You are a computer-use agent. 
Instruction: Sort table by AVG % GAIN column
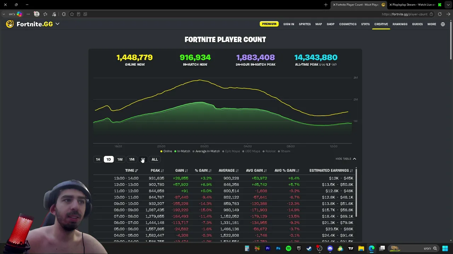tap(287, 171)
